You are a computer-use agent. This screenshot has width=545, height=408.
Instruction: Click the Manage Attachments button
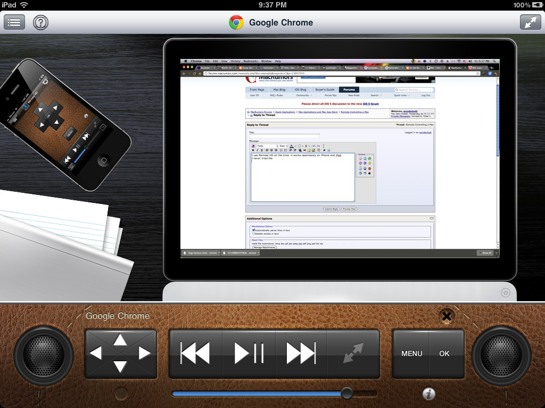click(x=264, y=247)
